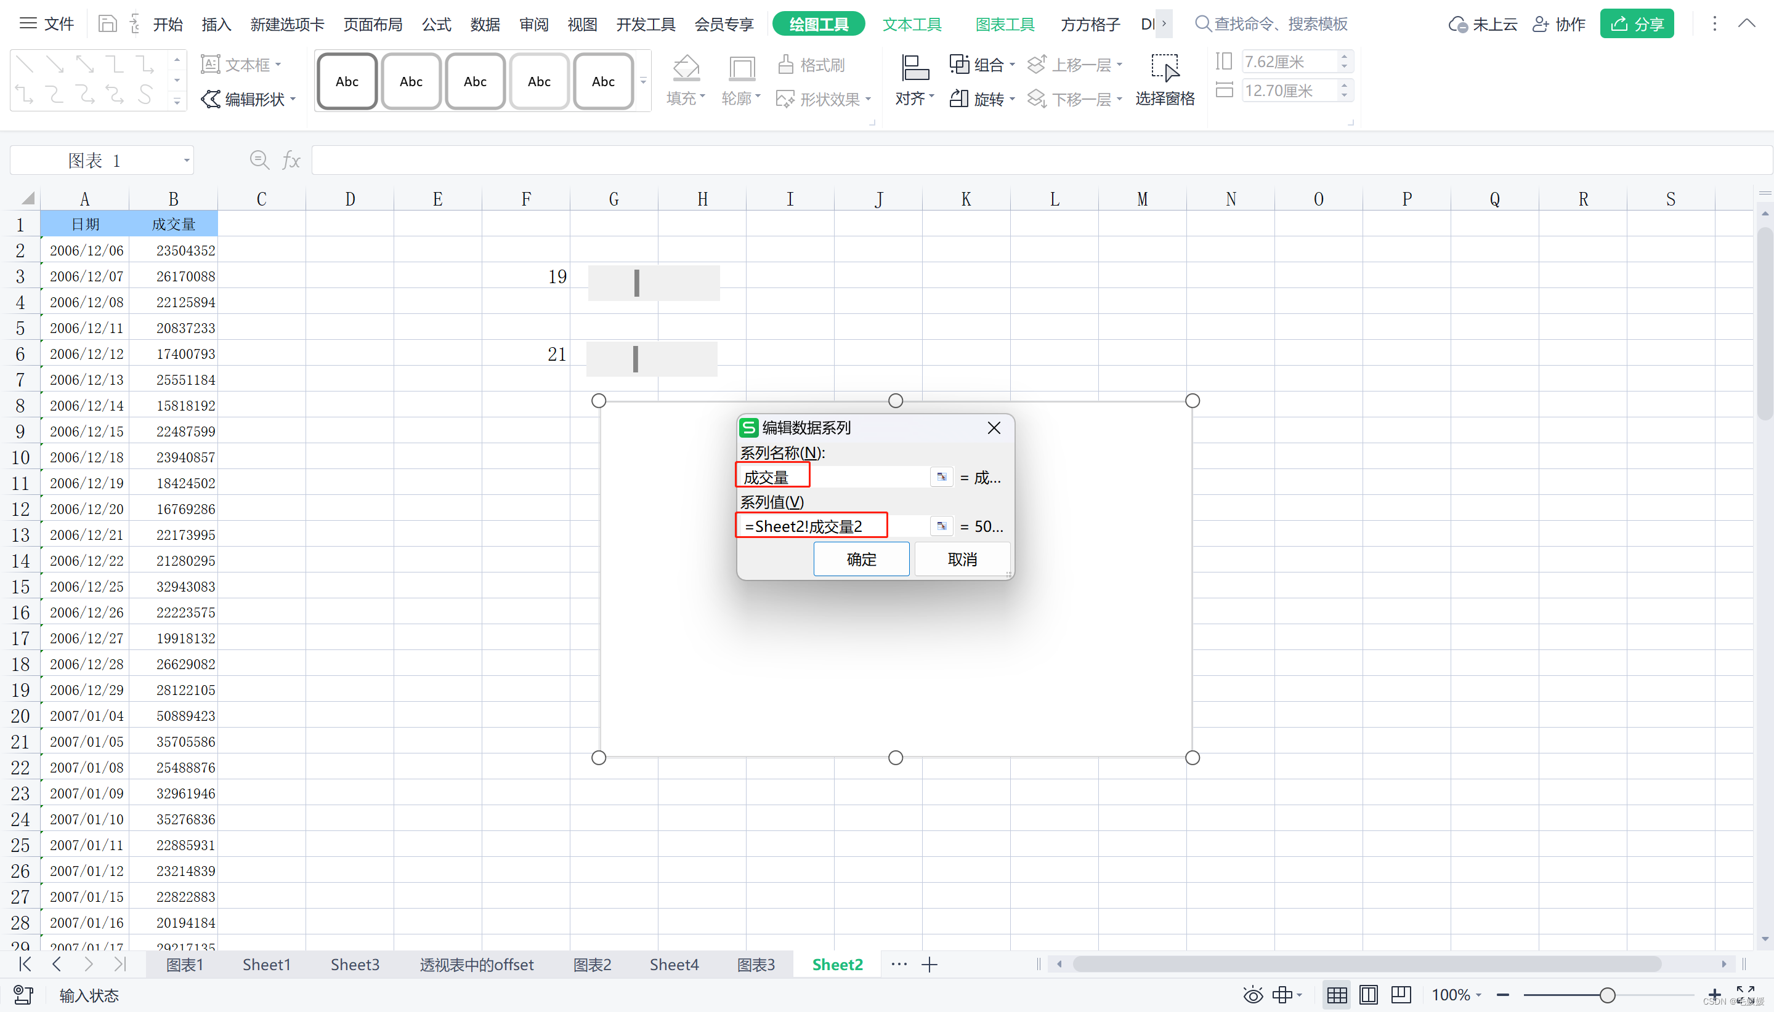
Task: Click the 取消 button
Action: (x=962, y=559)
